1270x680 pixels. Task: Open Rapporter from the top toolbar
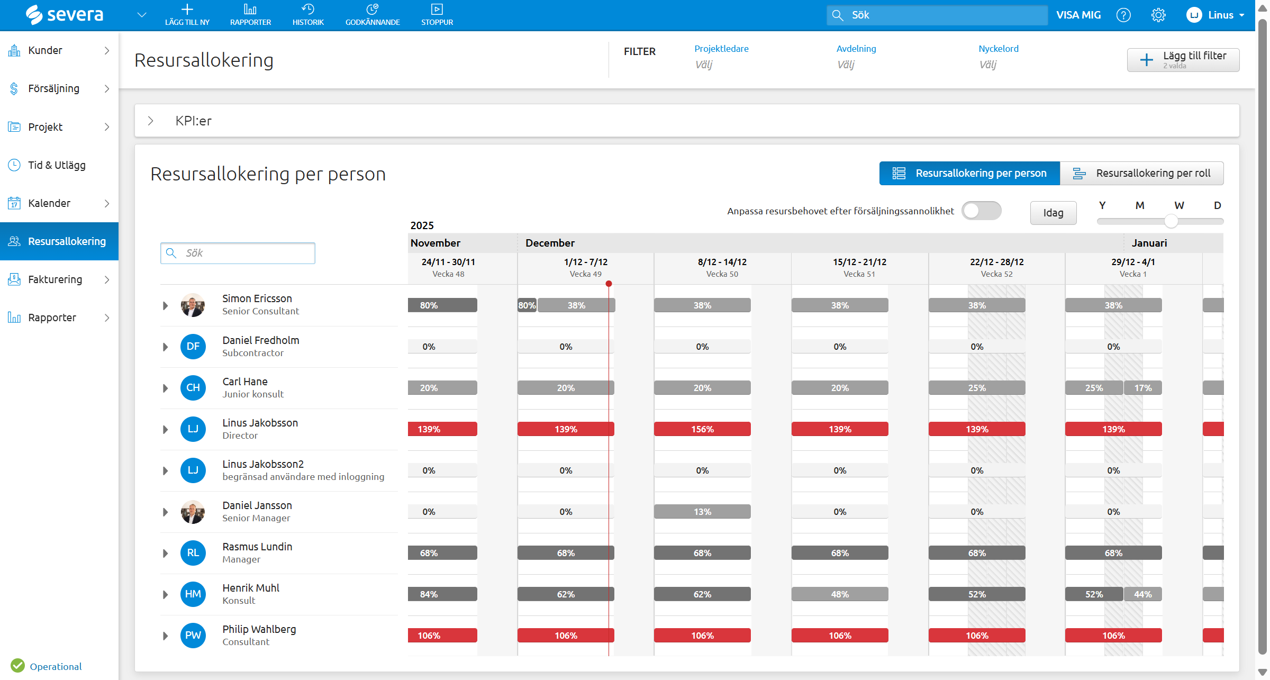click(250, 15)
